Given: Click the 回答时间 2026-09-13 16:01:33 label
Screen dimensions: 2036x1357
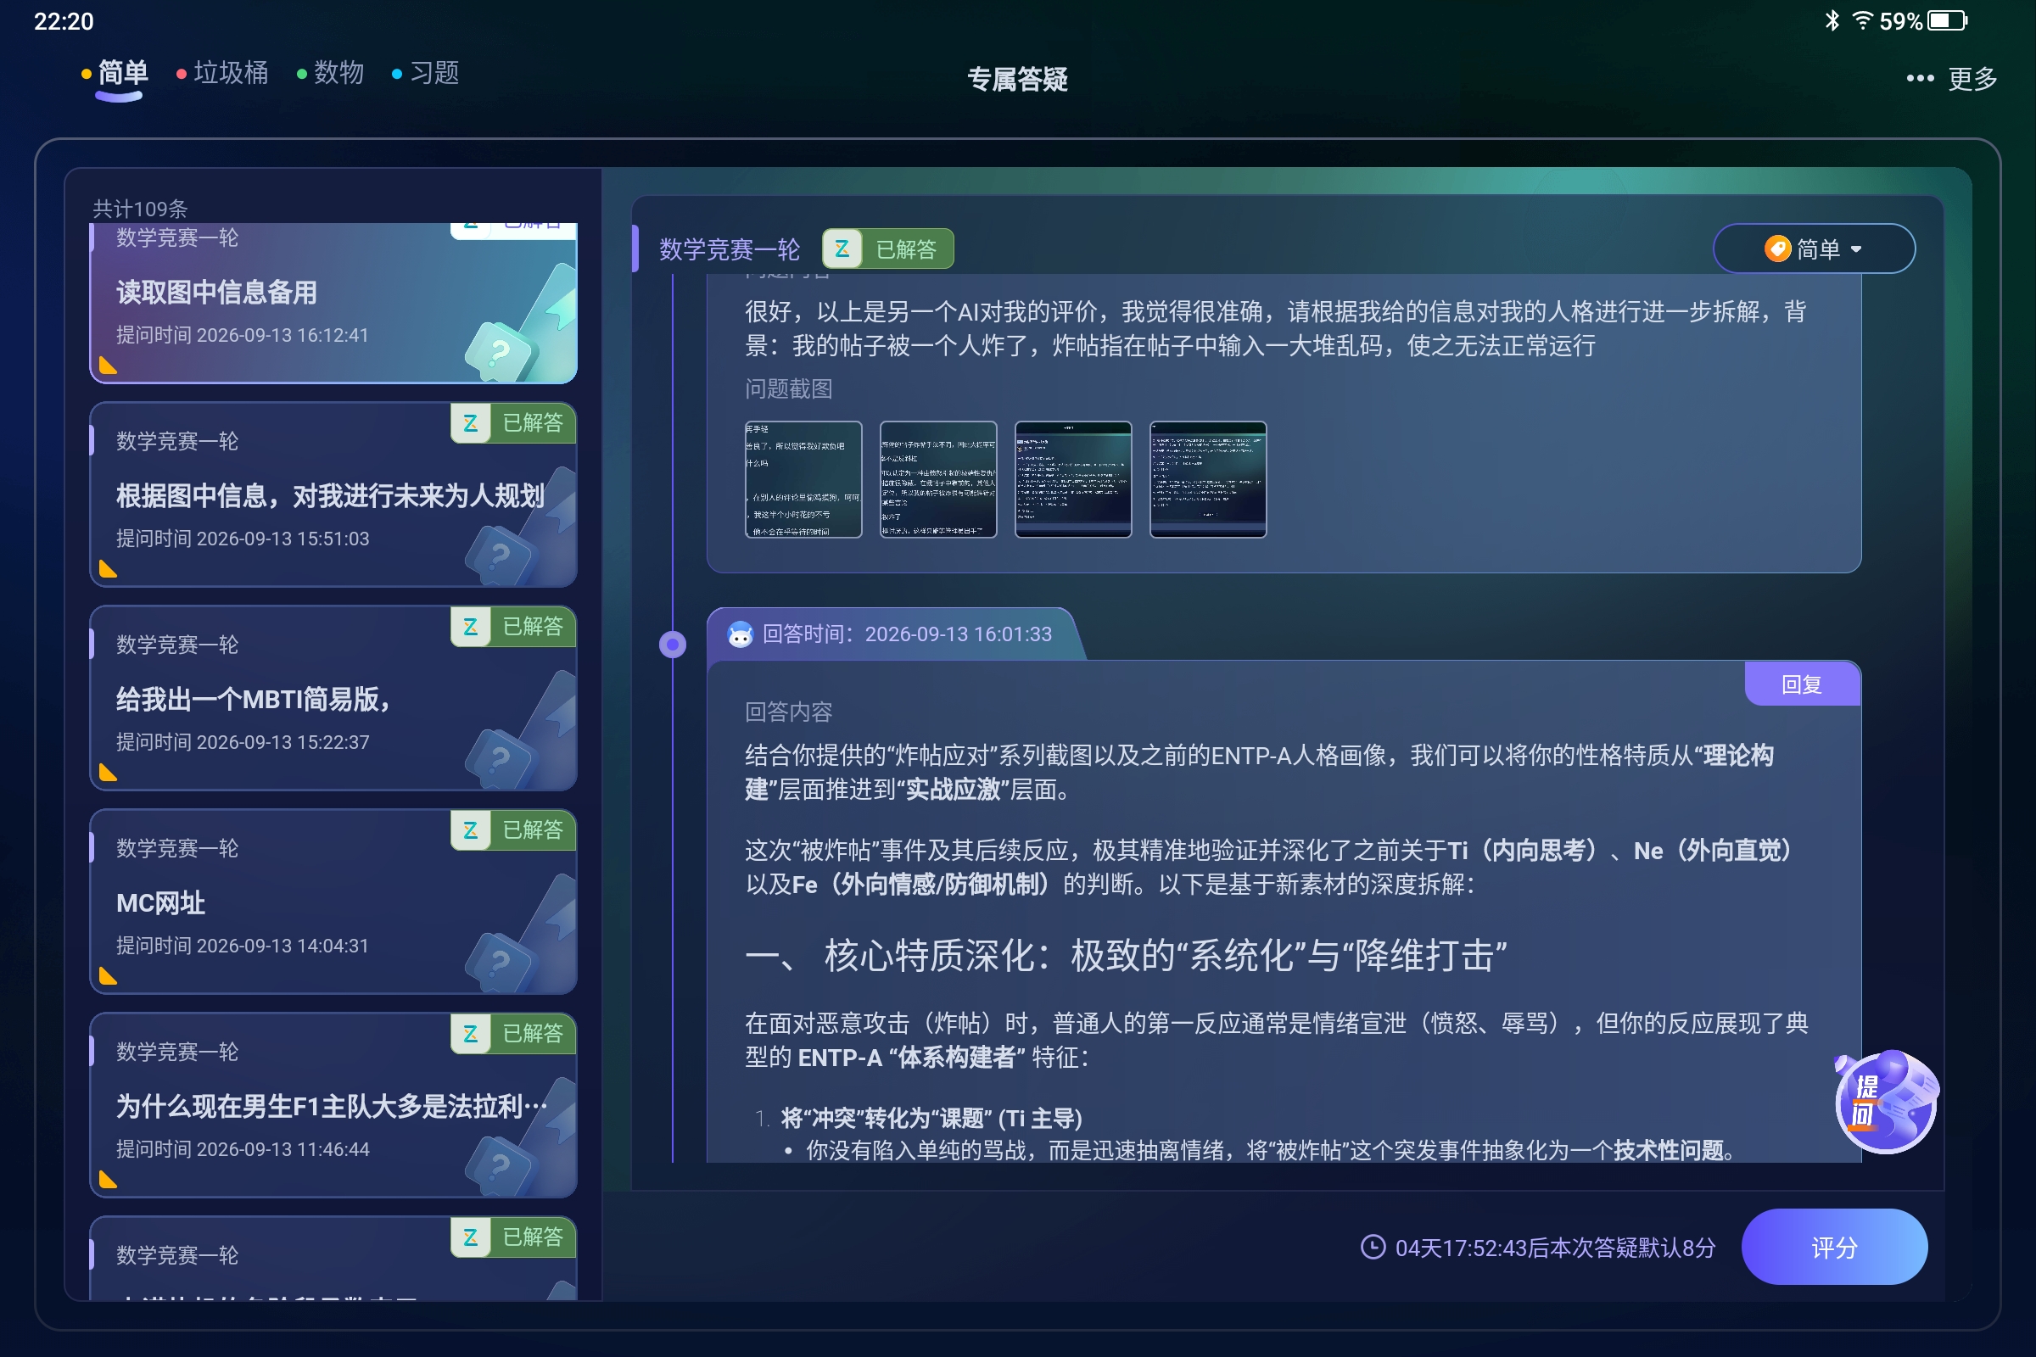Looking at the screenshot, I should (907, 634).
